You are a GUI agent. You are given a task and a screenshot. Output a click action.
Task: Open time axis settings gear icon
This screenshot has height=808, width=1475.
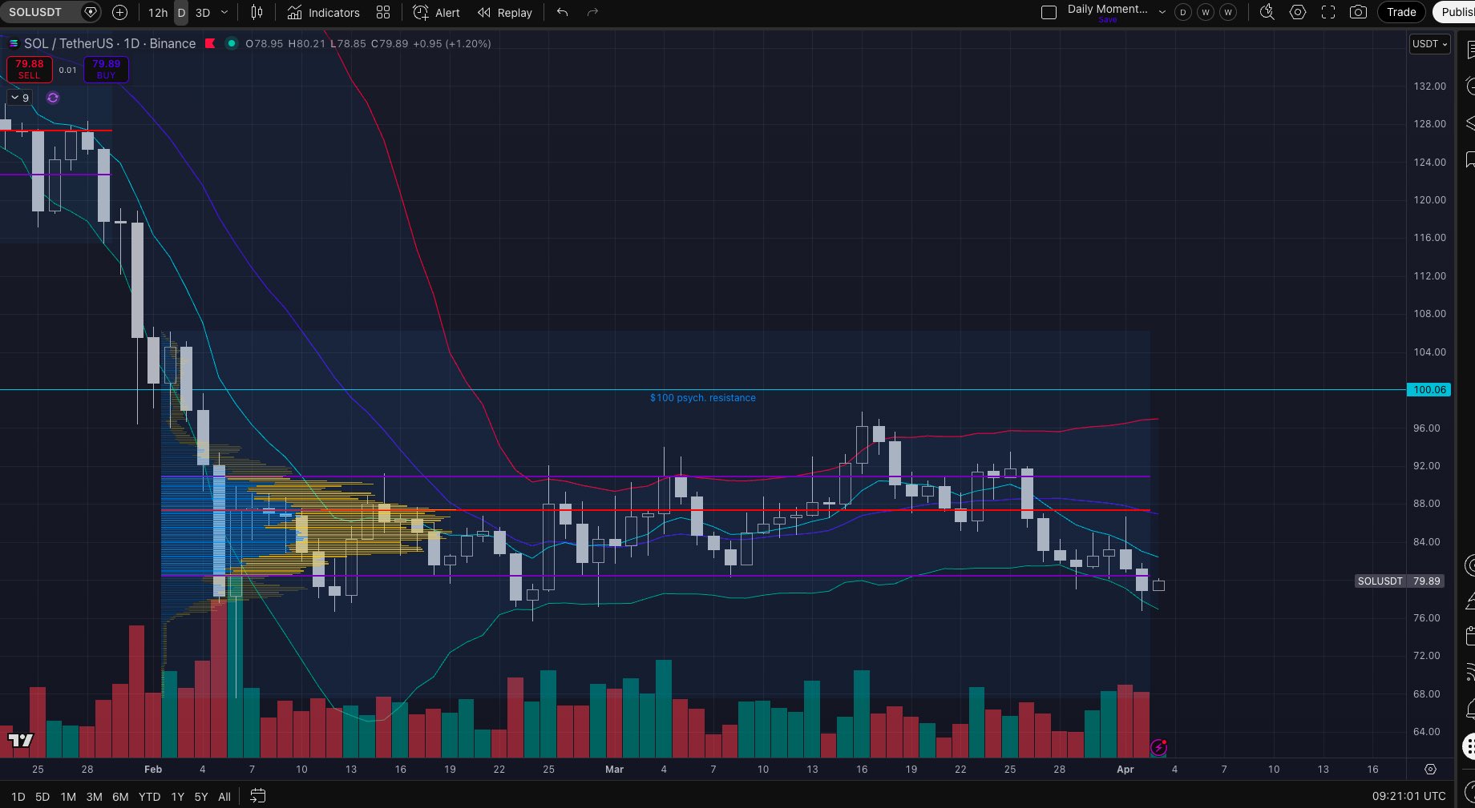1430,769
